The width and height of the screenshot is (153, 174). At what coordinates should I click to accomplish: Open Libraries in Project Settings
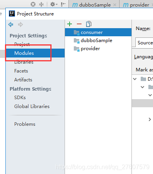point(24,62)
